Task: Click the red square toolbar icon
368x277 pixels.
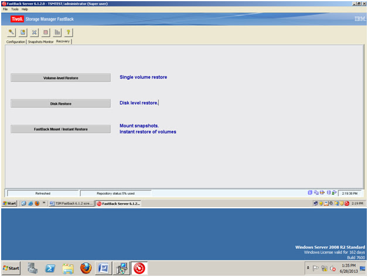Action: point(46,32)
